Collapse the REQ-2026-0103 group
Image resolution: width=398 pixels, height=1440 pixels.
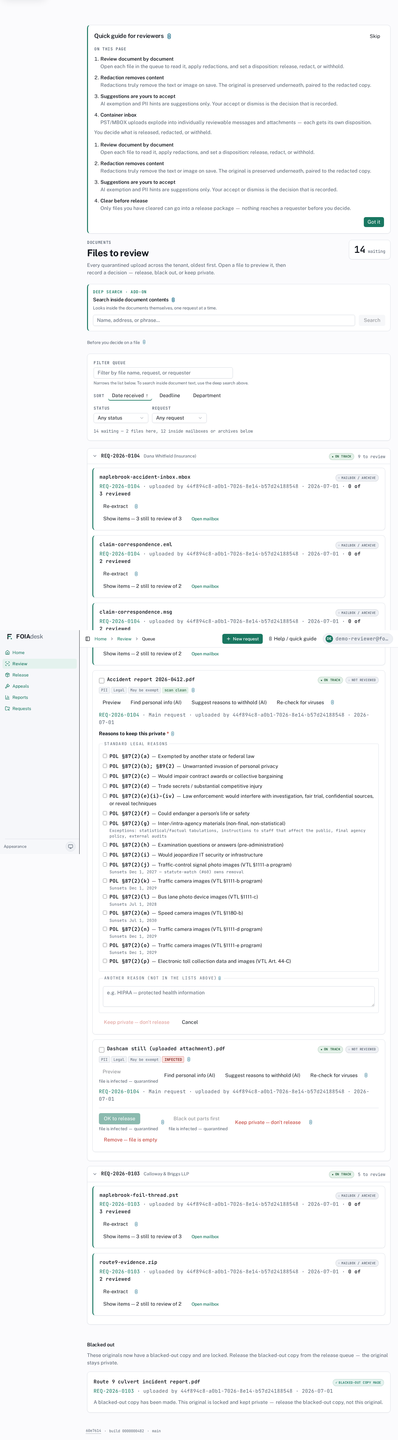click(x=95, y=1174)
